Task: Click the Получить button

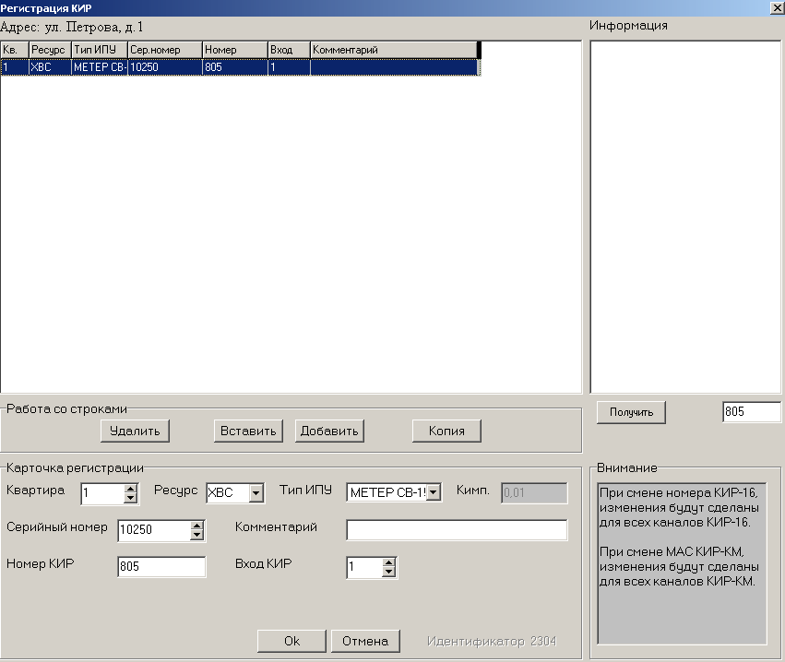Action: coord(631,412)
